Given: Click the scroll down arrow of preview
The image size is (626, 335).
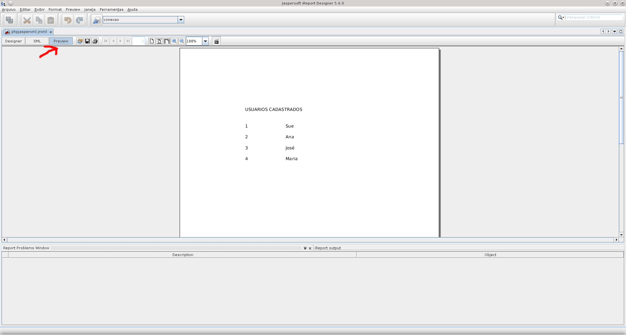Looking at the screenshot, I should (621, 235).
